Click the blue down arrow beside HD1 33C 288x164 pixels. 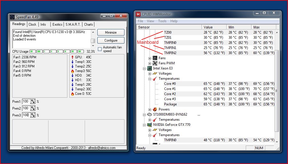(72, 80)
